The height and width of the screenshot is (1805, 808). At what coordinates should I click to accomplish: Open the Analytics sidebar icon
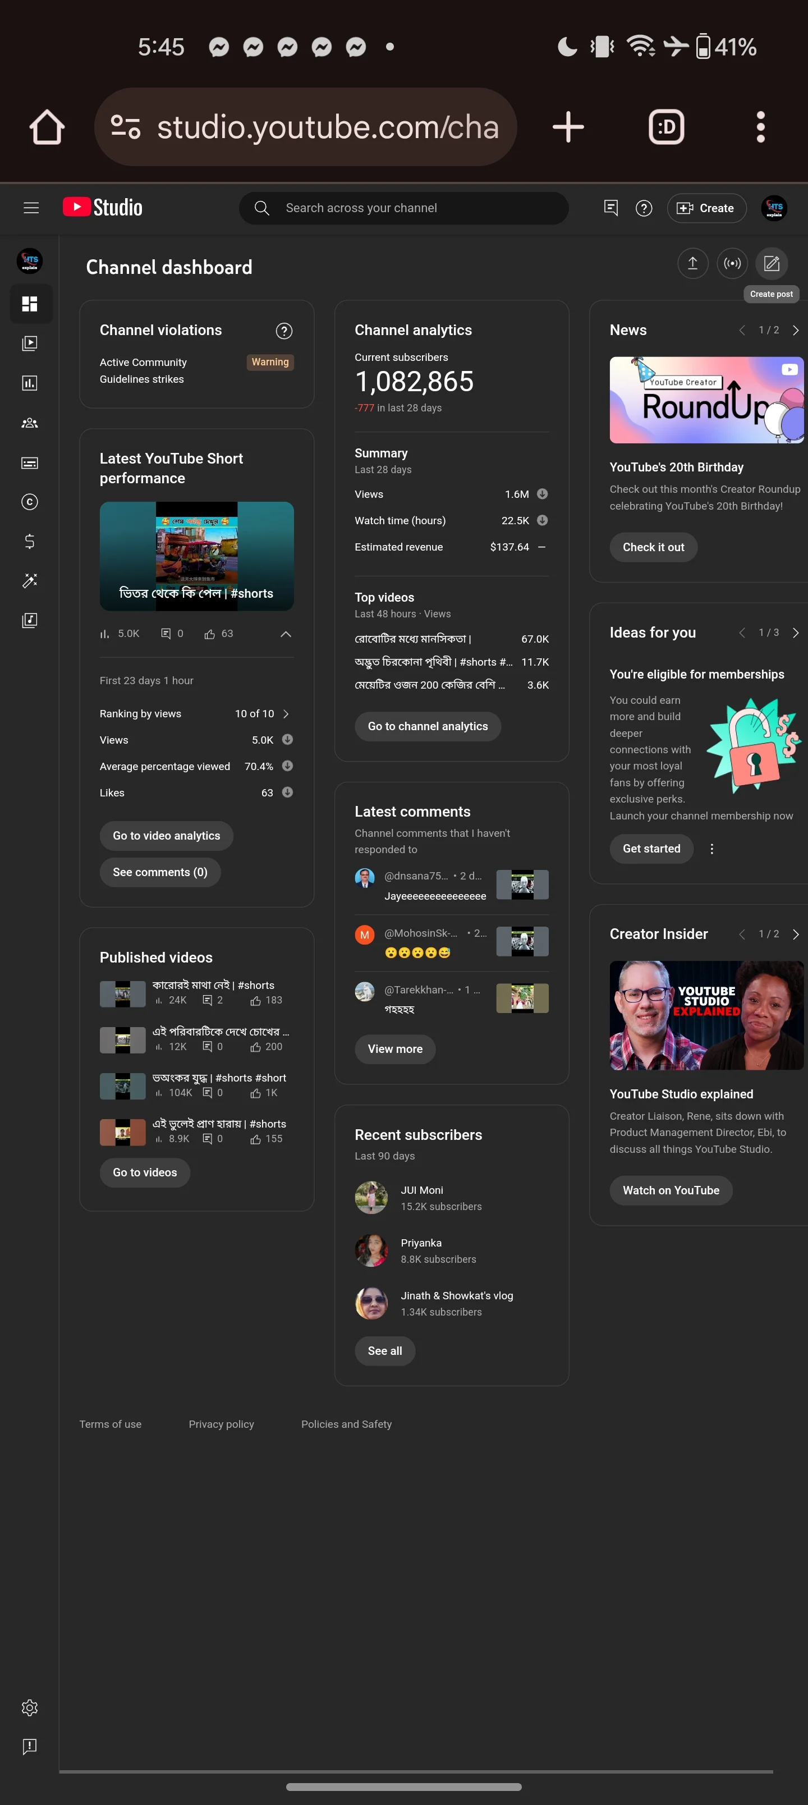tap(29, 383)
